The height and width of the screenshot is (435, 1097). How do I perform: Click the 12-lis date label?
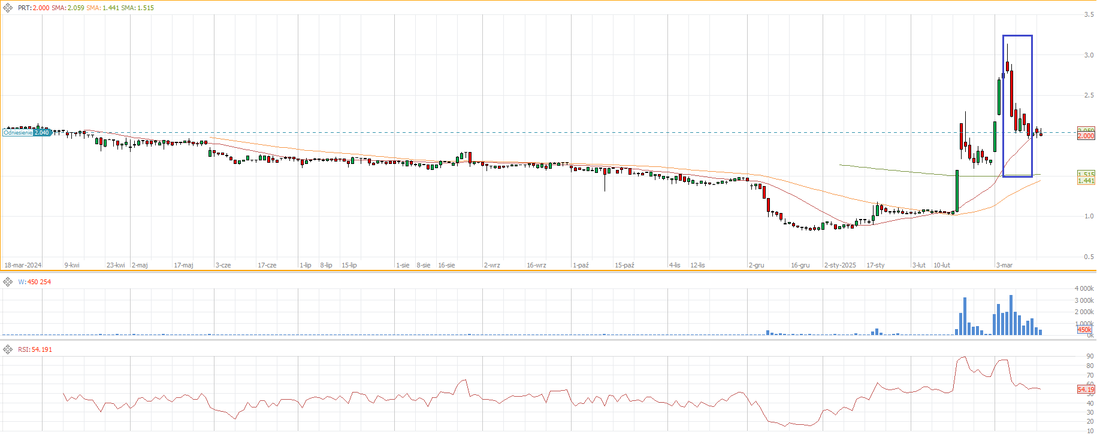click(697, 265)
